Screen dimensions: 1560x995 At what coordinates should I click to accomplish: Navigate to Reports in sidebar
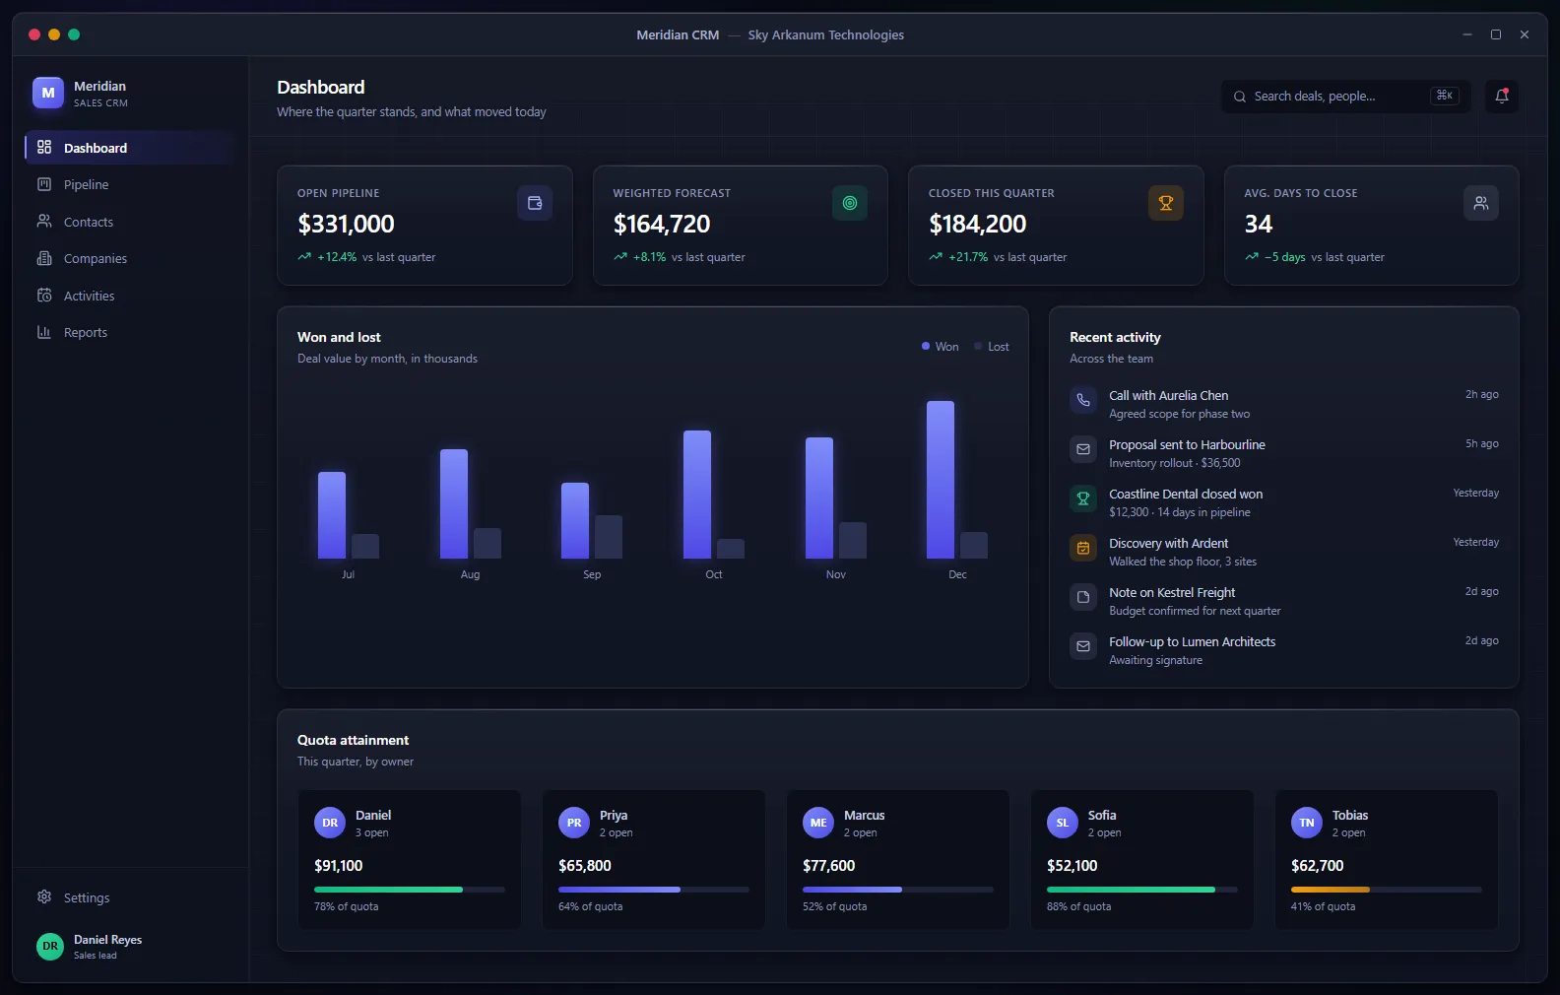click(130, 332)
